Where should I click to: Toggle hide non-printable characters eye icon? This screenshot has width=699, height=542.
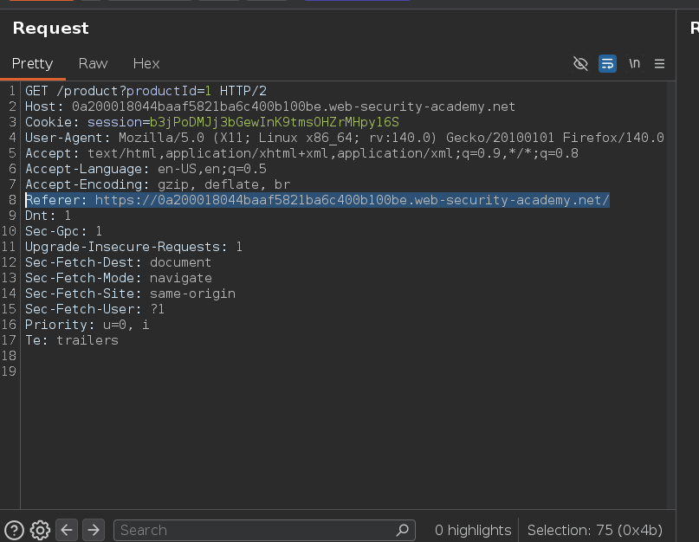coord(580,64)
